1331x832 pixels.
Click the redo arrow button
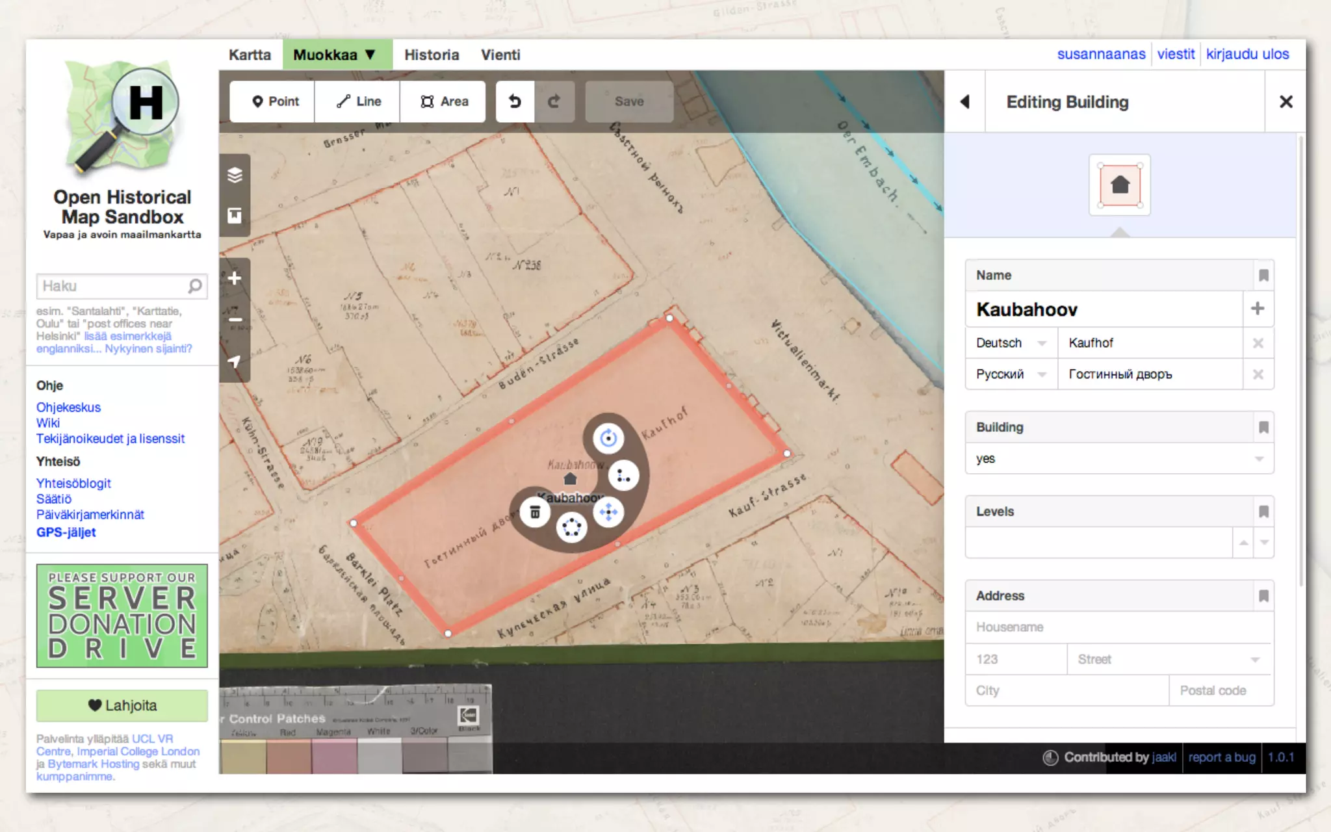[554, 101]
